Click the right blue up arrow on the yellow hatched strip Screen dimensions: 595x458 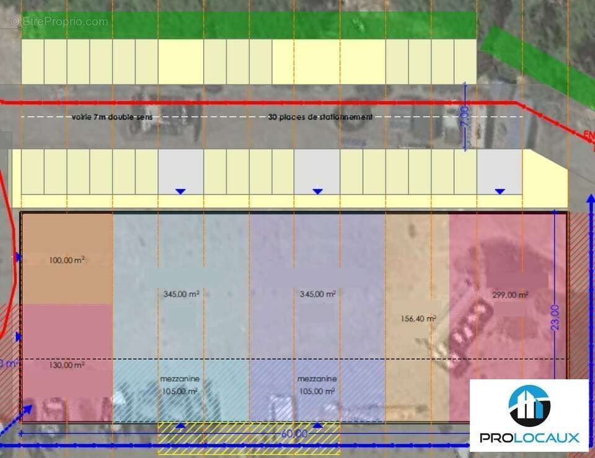tap(317, 426)
